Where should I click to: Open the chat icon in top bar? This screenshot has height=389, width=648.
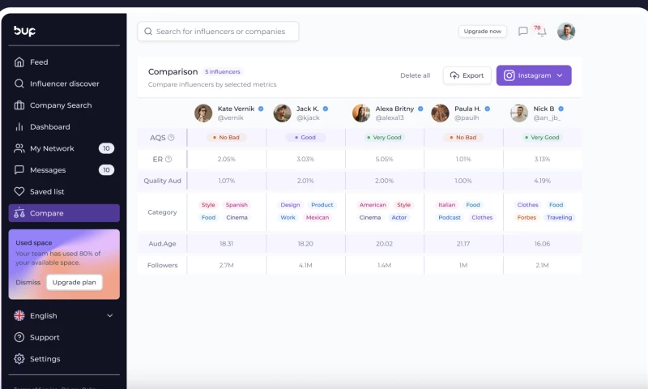tap(522, 31)
